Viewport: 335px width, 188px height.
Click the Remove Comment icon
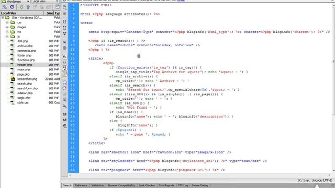(x=64, y=88)
